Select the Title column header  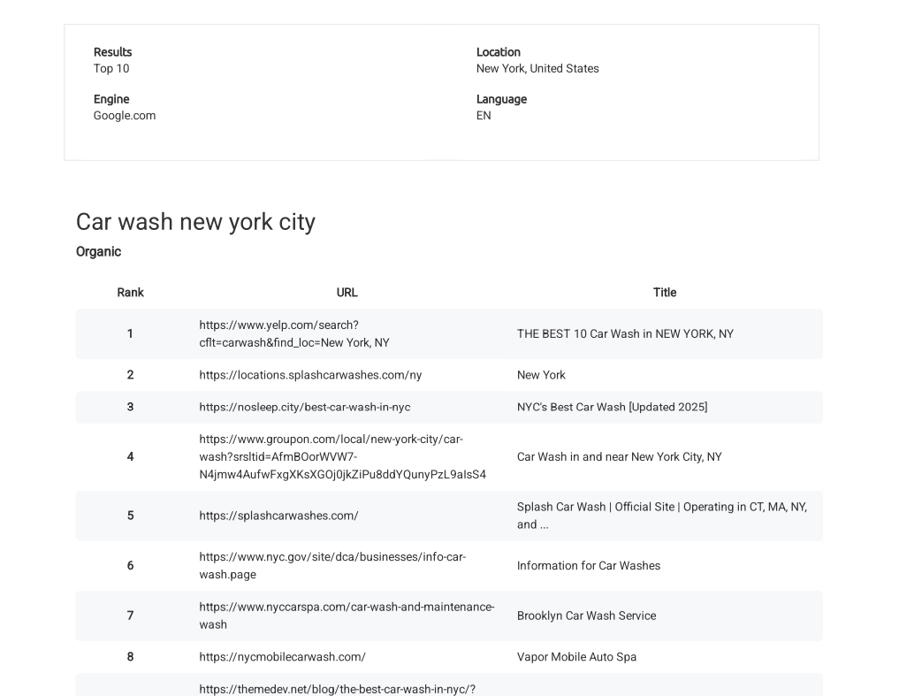(665, 293)
